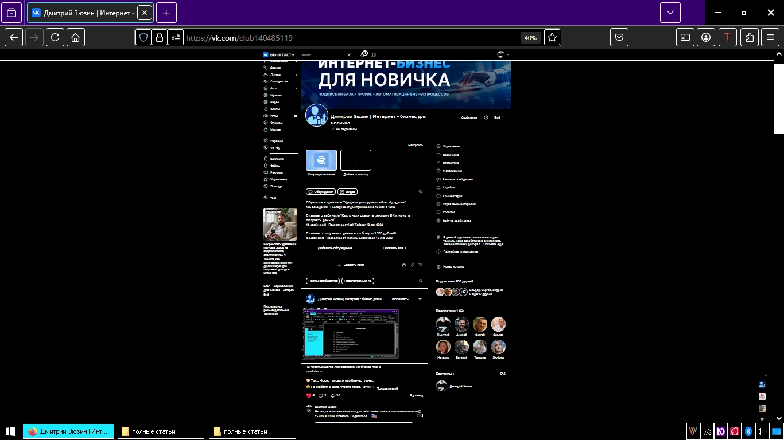
Task: Select the Посты сообщества tab
Action: pos(323,281)
